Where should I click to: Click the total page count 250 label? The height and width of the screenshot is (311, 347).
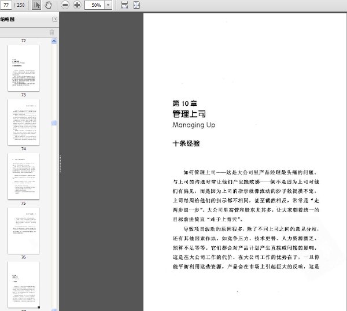point(21,5)
